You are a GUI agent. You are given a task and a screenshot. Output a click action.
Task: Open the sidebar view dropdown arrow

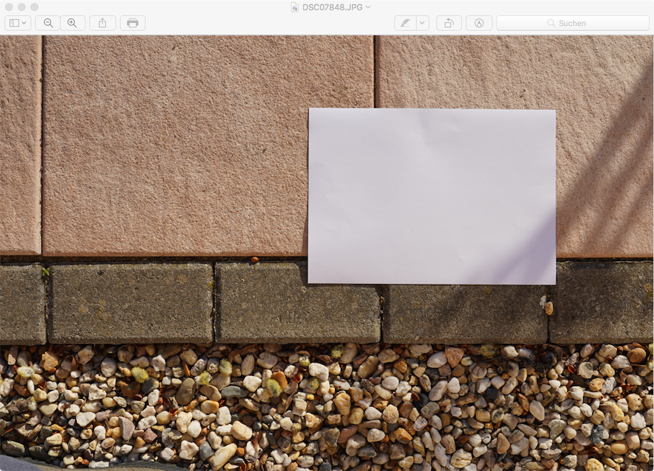[24, 23]
